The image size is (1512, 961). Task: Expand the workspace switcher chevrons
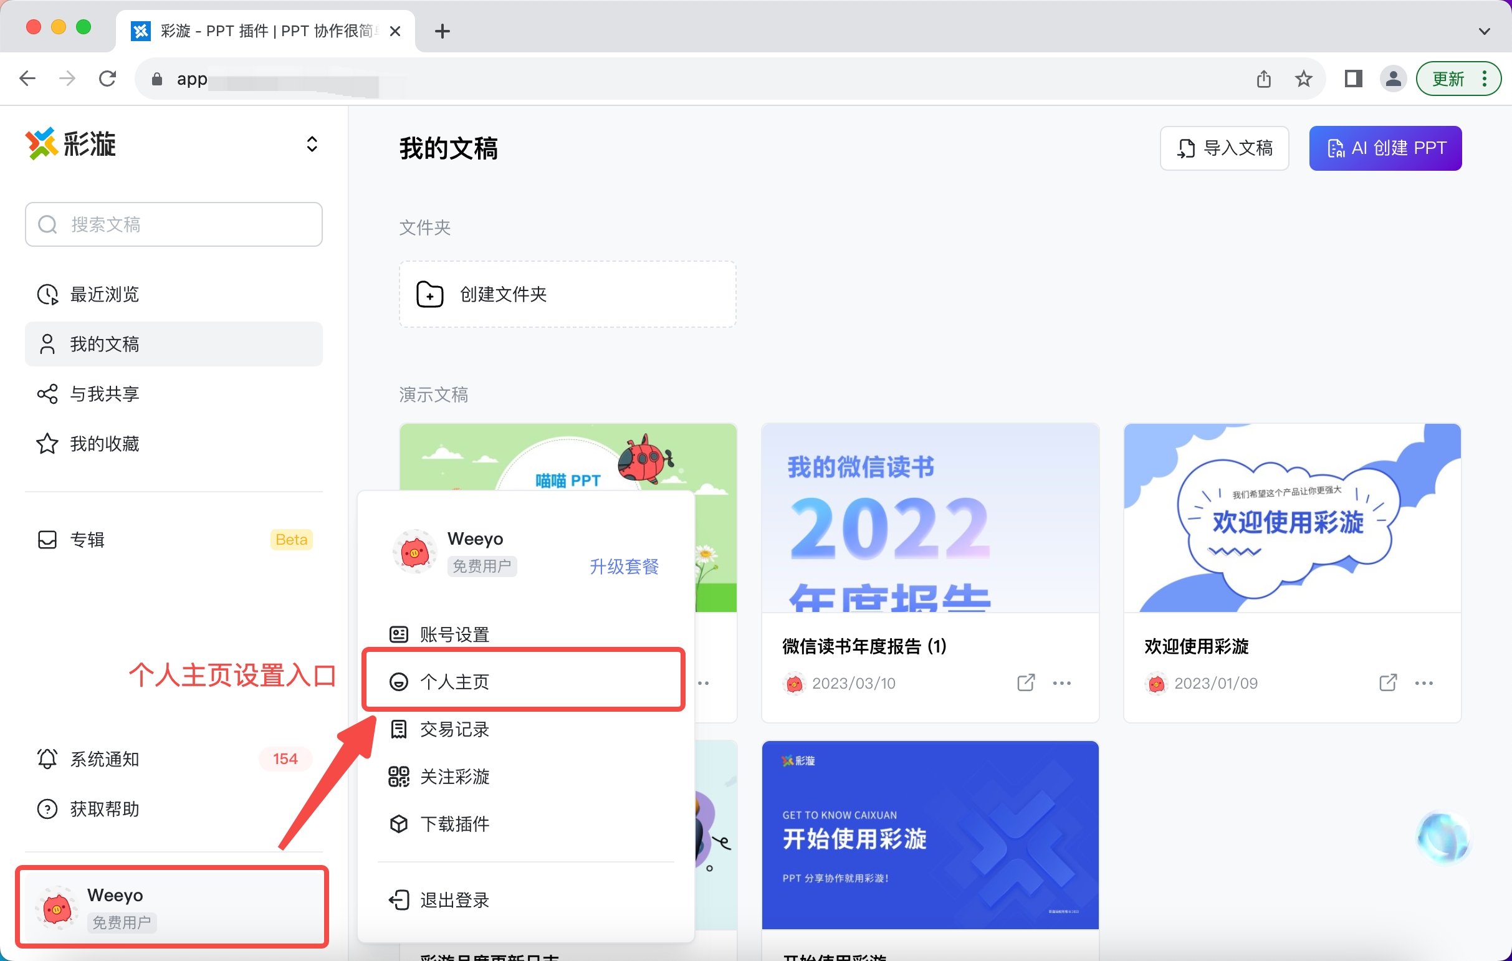(312, 145)
